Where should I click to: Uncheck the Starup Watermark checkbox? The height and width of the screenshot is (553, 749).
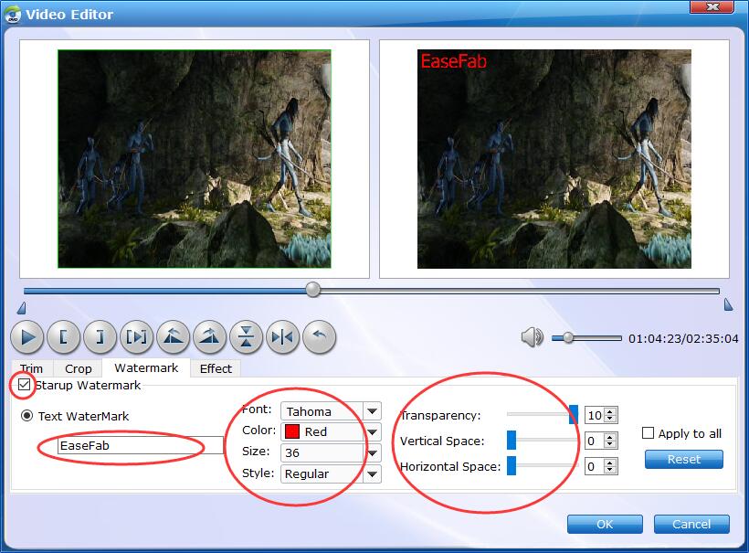click(25, 386)
